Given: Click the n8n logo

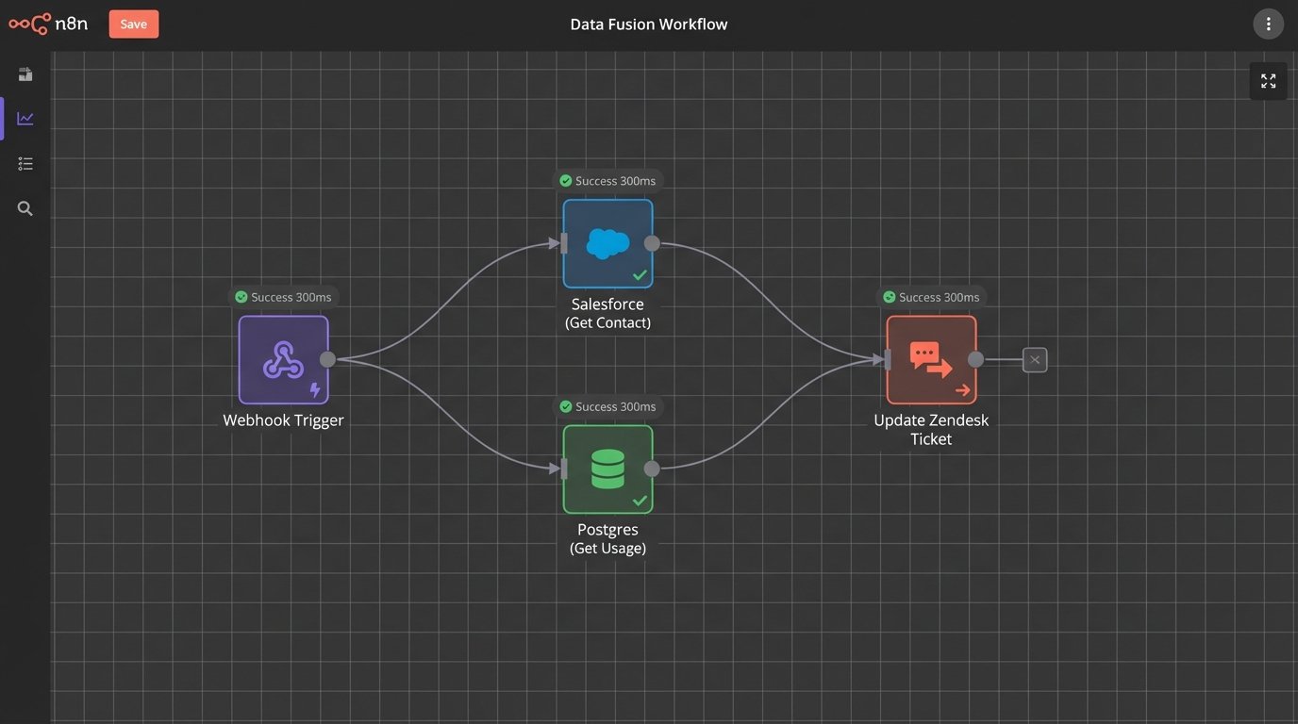Looking at the screenshot, I should [x=48, y=24].
